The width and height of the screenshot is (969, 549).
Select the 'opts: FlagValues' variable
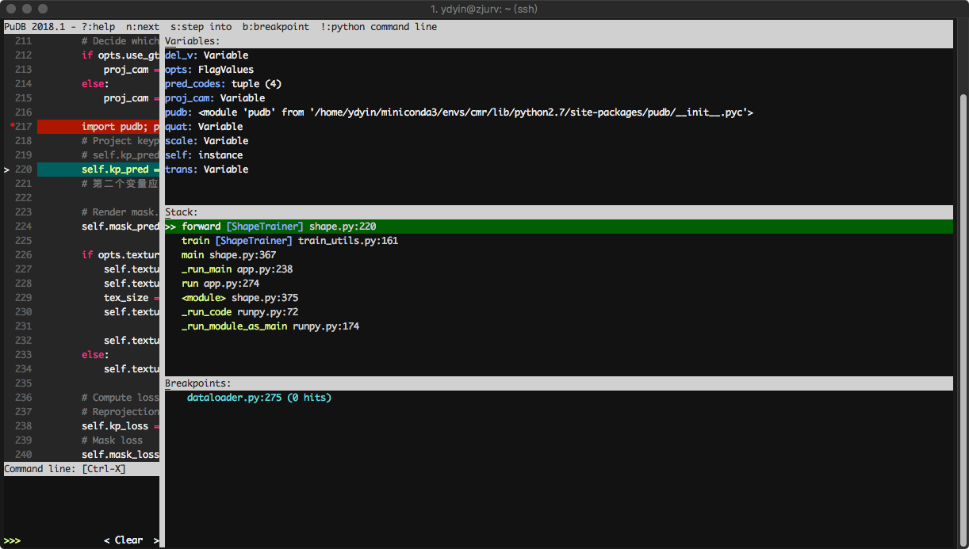click(209, 70)
